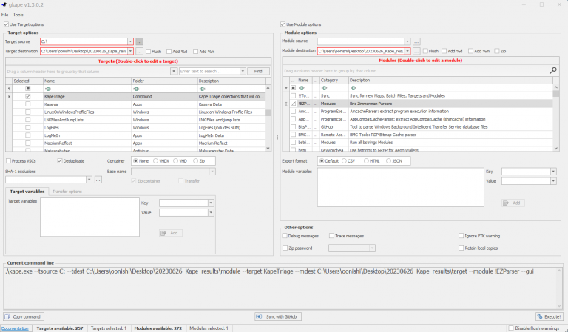Clear the Targets search with the X icon
This screenshot has width=568, height=332.
[x=174, y=71]
